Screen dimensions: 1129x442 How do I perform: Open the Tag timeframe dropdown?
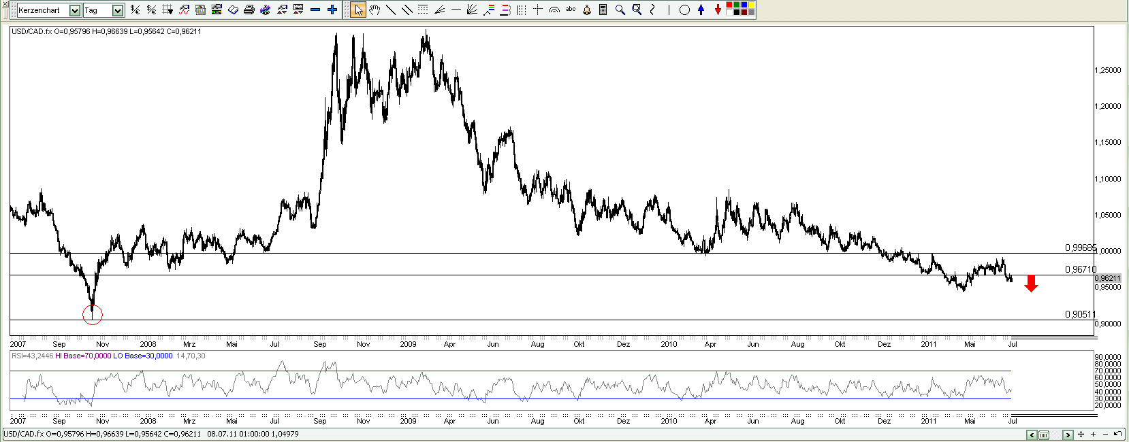click(x=118, y=10)
